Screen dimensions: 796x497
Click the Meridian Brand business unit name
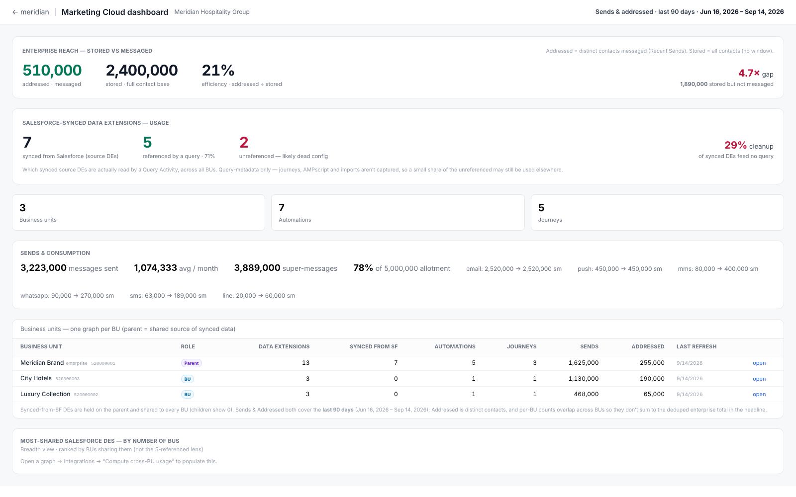(42, 363)
